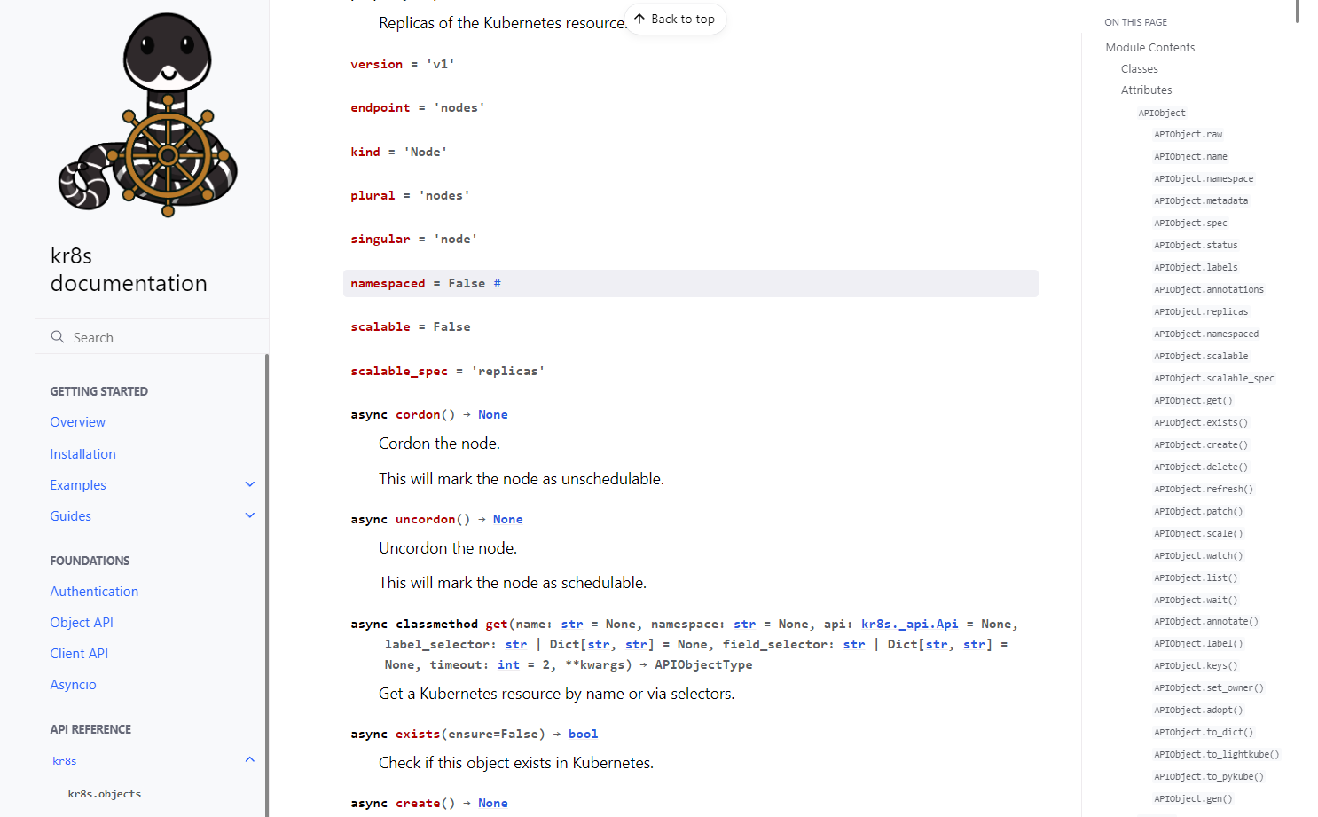Open the Asyncio page
This screenshot has height=817, width=1318.
point(73,685)
